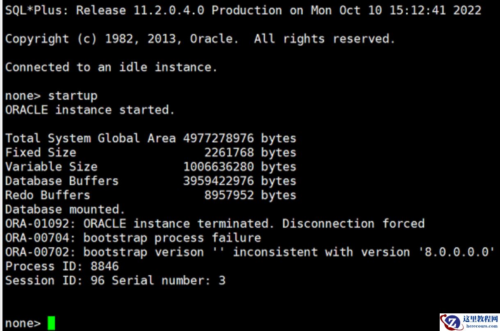Click the ORA-01092 error line
The image size is (500, 331).
(215, 224)
